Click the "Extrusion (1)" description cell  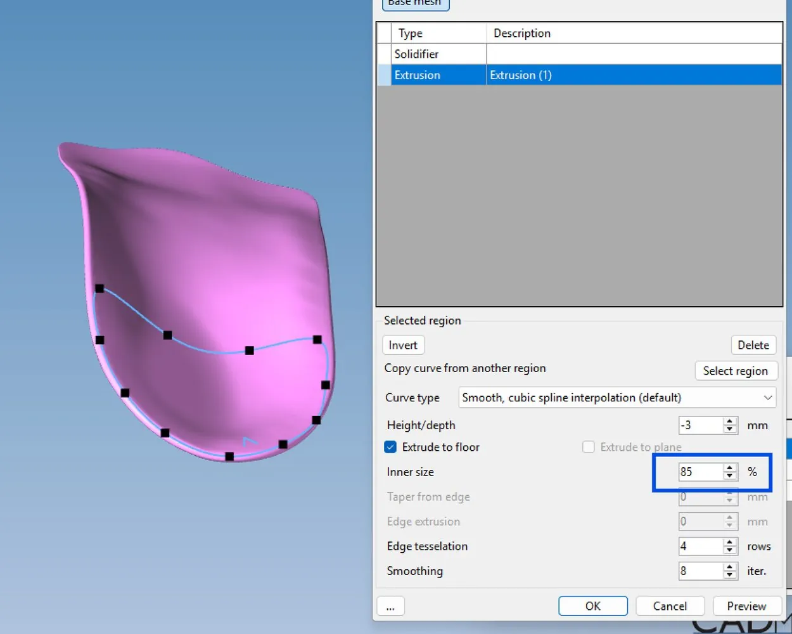[634, 75]
